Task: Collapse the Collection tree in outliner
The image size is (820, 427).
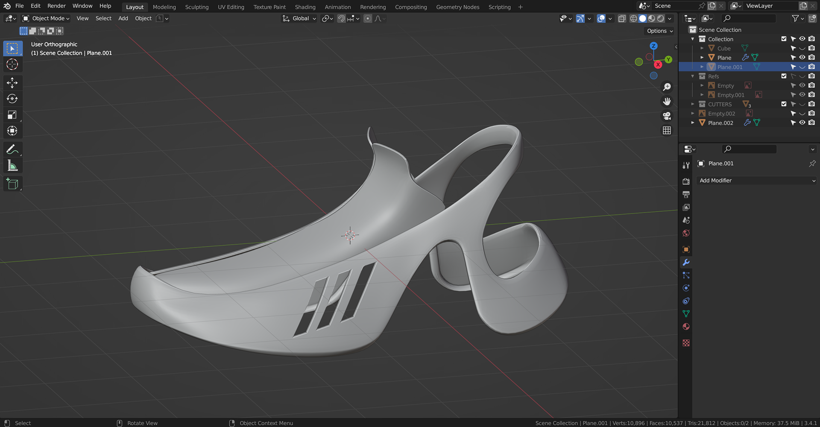Action: [x=693, y=39]
